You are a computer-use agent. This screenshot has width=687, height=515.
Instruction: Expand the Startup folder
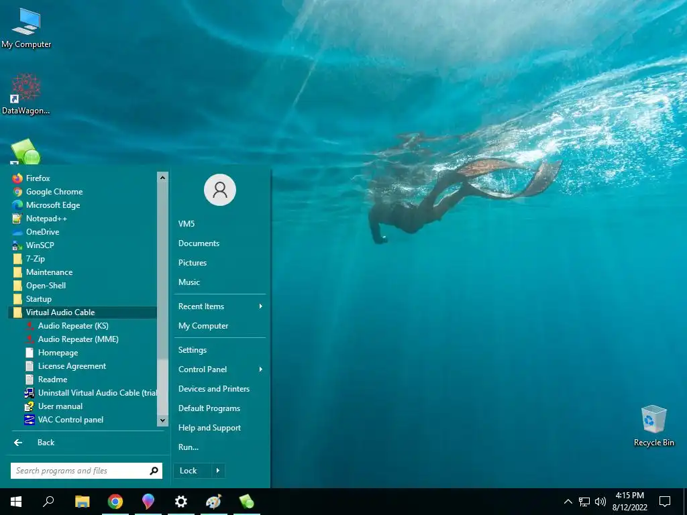click(x=83, y=299)
